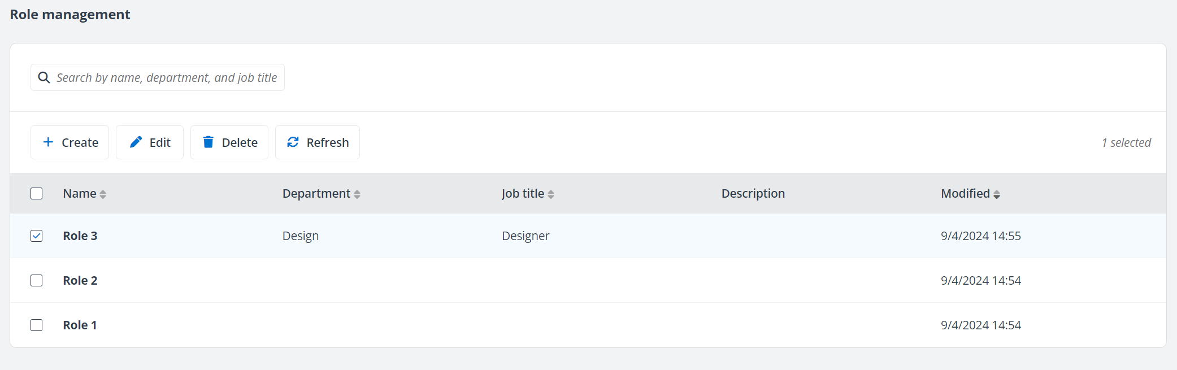Click the Modified column header to sort

[x=967, y=193]
